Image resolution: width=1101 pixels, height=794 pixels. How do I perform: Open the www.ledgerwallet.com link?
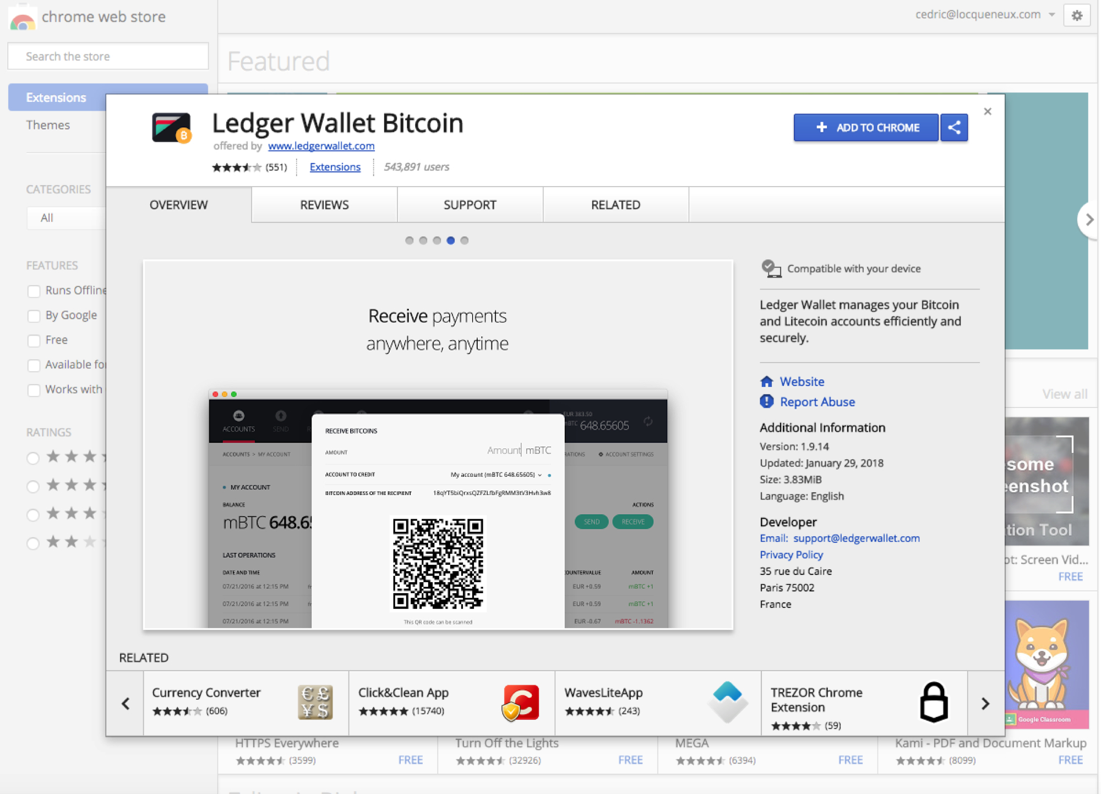pos(321,146)
